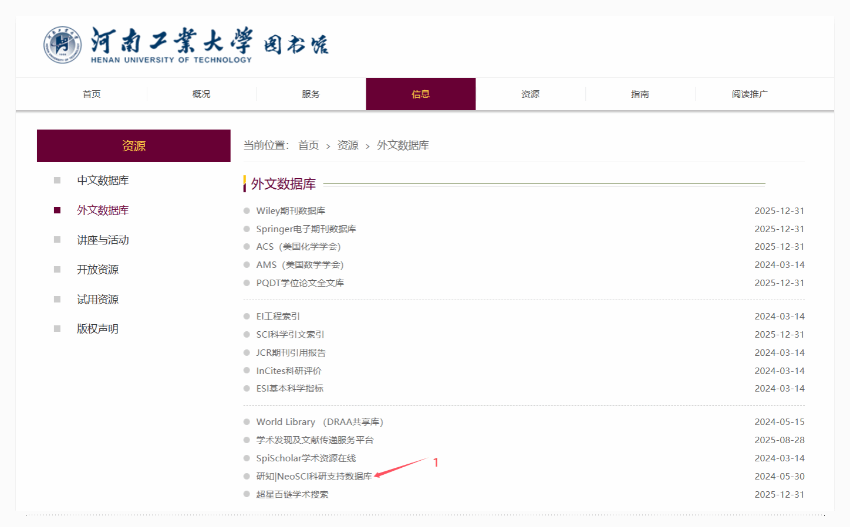Open the InCites科研评价 link
Screen dimensions: 850x527
click(289, 371)
